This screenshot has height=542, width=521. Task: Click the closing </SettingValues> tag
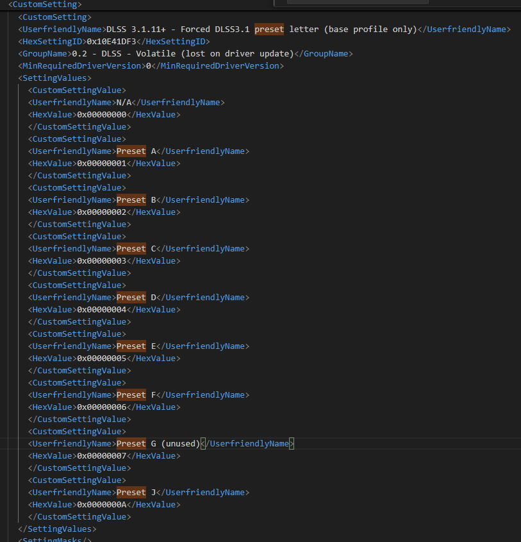[57, 529]
